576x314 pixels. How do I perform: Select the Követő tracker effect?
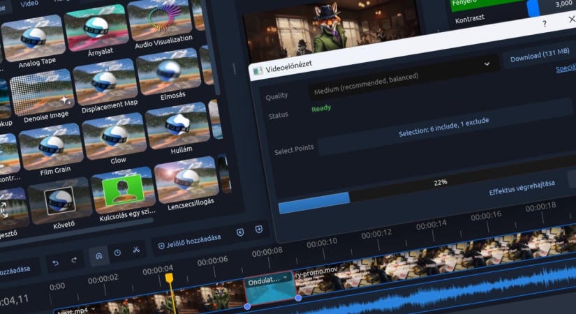(x=60, y=200)
